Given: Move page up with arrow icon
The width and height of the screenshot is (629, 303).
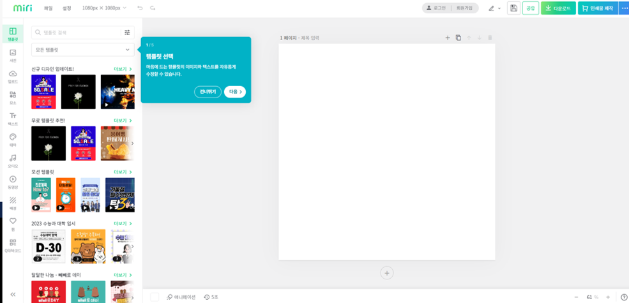Looking at the screenshot, I should pos(469,38).
